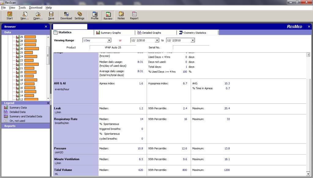Switch to the Statistics tab

pos(73,32)
